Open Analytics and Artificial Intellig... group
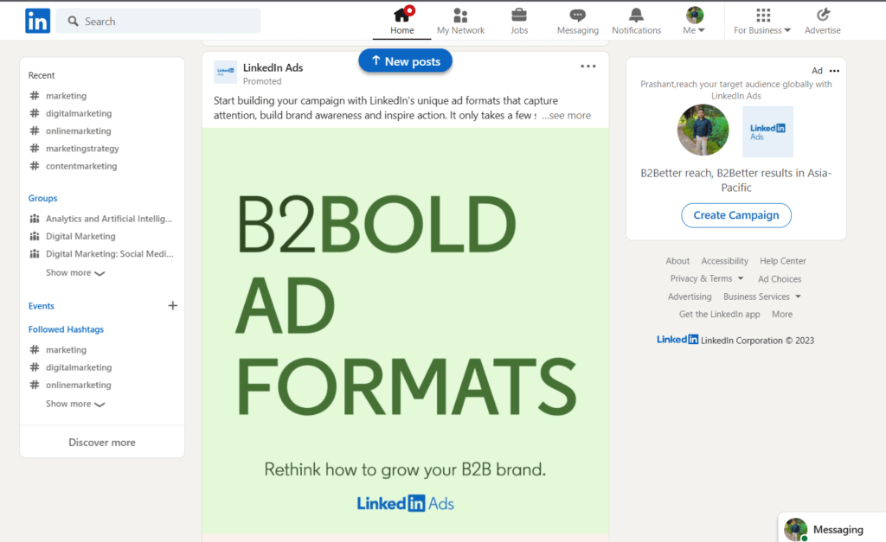Image resolution: width=886 pixels, height=542 pixels. point(109,219)
